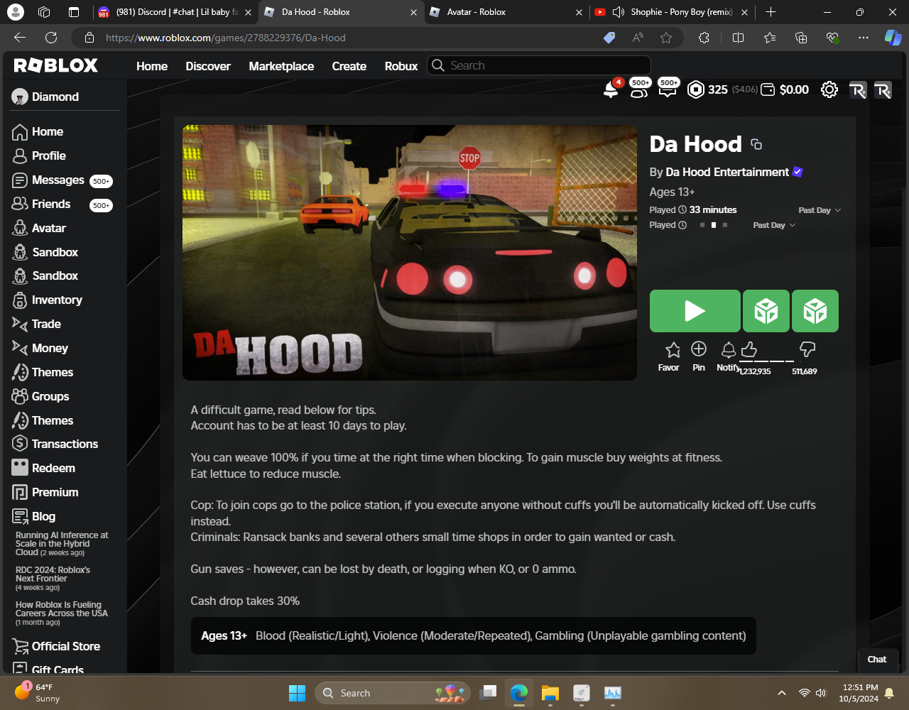Refresh the page
This screenshot has height=710, width=909.
(51, 38)
